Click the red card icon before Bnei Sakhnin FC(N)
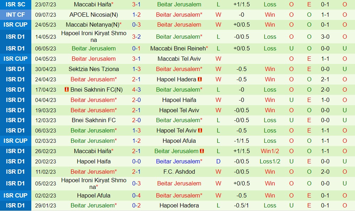Viewport: 355px width, 211px height. tap(67, 90)
